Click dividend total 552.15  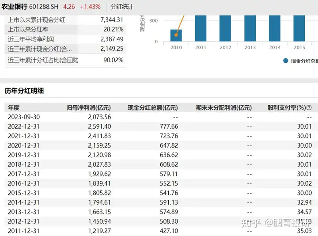pyautogui.click(x=169, y=183)
